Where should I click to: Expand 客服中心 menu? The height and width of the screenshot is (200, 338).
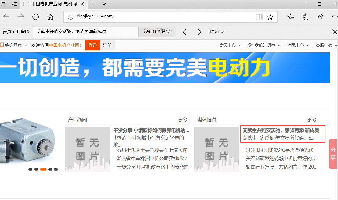[x=326, y=45]
